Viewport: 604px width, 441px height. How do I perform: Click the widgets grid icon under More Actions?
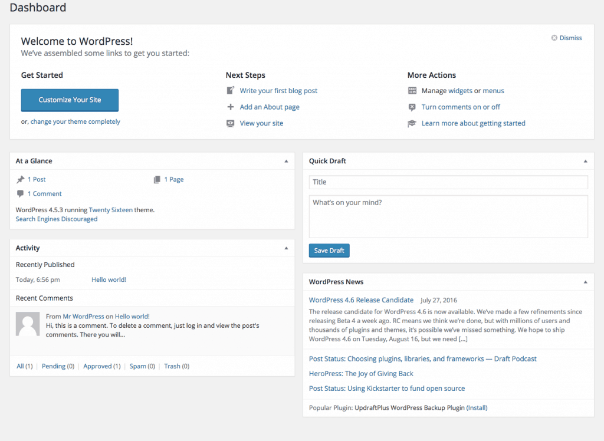pyautogui.click(x=412, y=90)
